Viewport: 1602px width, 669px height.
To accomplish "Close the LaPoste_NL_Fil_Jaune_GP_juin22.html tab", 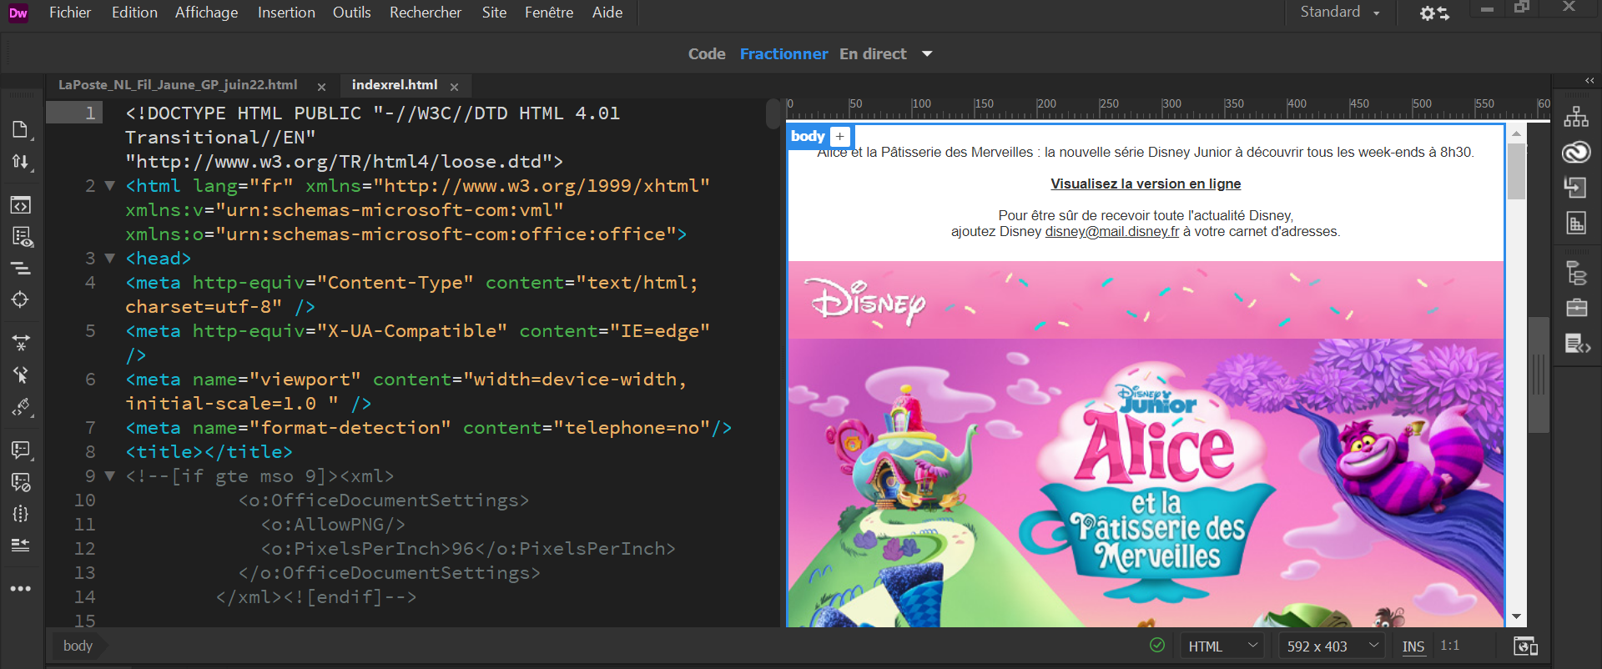I will point(321,87).
